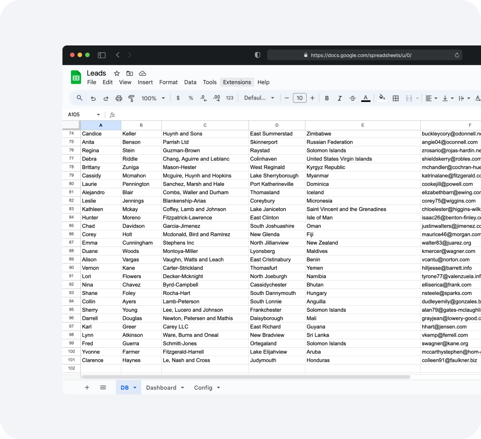Apply strikethrough formatting

pos(353,98)
